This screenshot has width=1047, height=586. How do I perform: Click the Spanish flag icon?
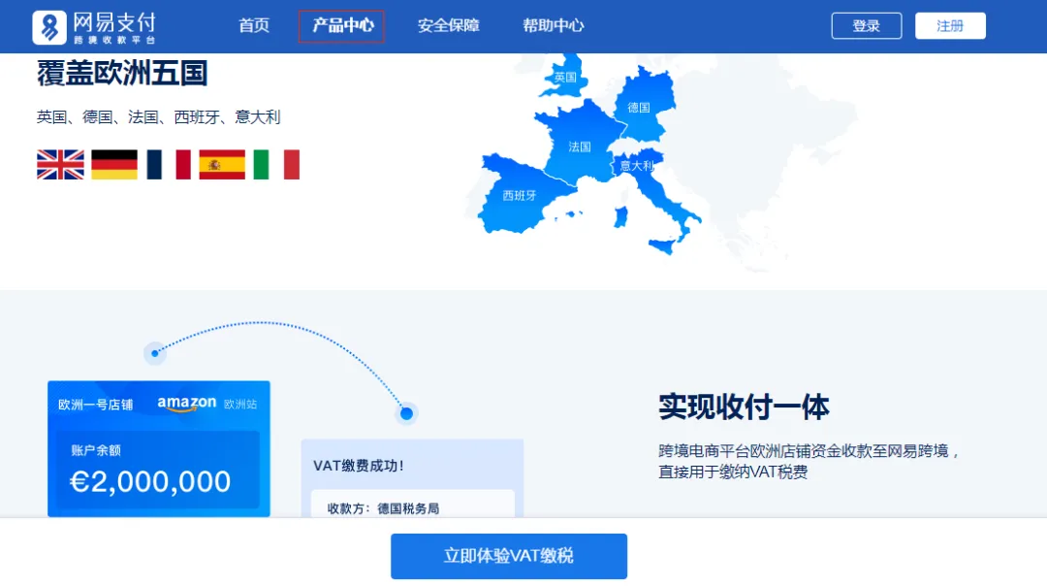pos(222,164)
